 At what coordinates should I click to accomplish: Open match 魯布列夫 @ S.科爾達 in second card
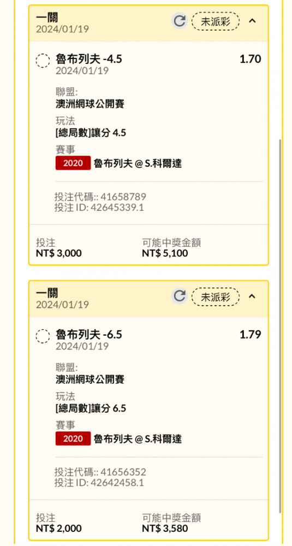pos(138,439)
